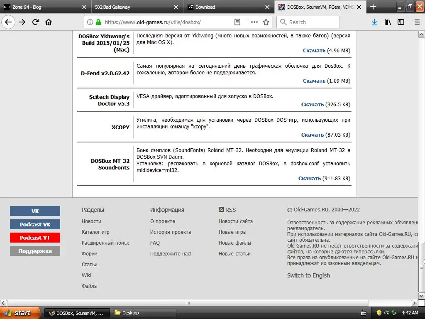Screen dimensions: 425x319
Task: Download XCOPY utility (87.03 KB)
Action: coord(312,135)
